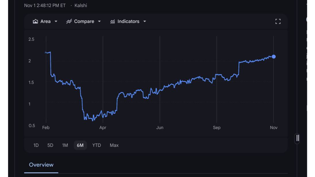Open the Overview tab

point(41,165)
